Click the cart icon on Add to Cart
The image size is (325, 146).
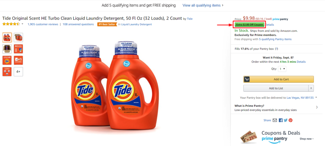(247, 79)
